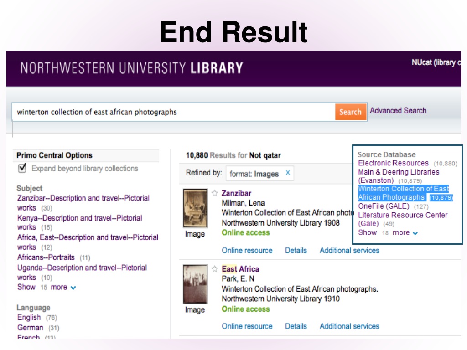467x350 pixels.
Task: Select OneFile (GALE) source database
Action: point(384,206)
